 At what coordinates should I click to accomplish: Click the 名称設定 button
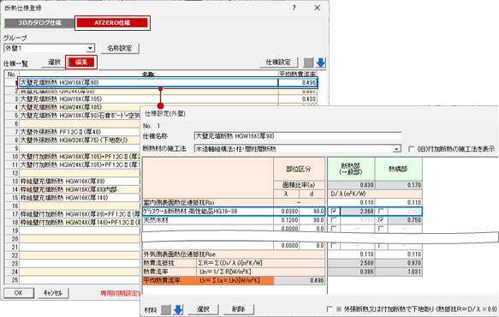click(120, 49)
